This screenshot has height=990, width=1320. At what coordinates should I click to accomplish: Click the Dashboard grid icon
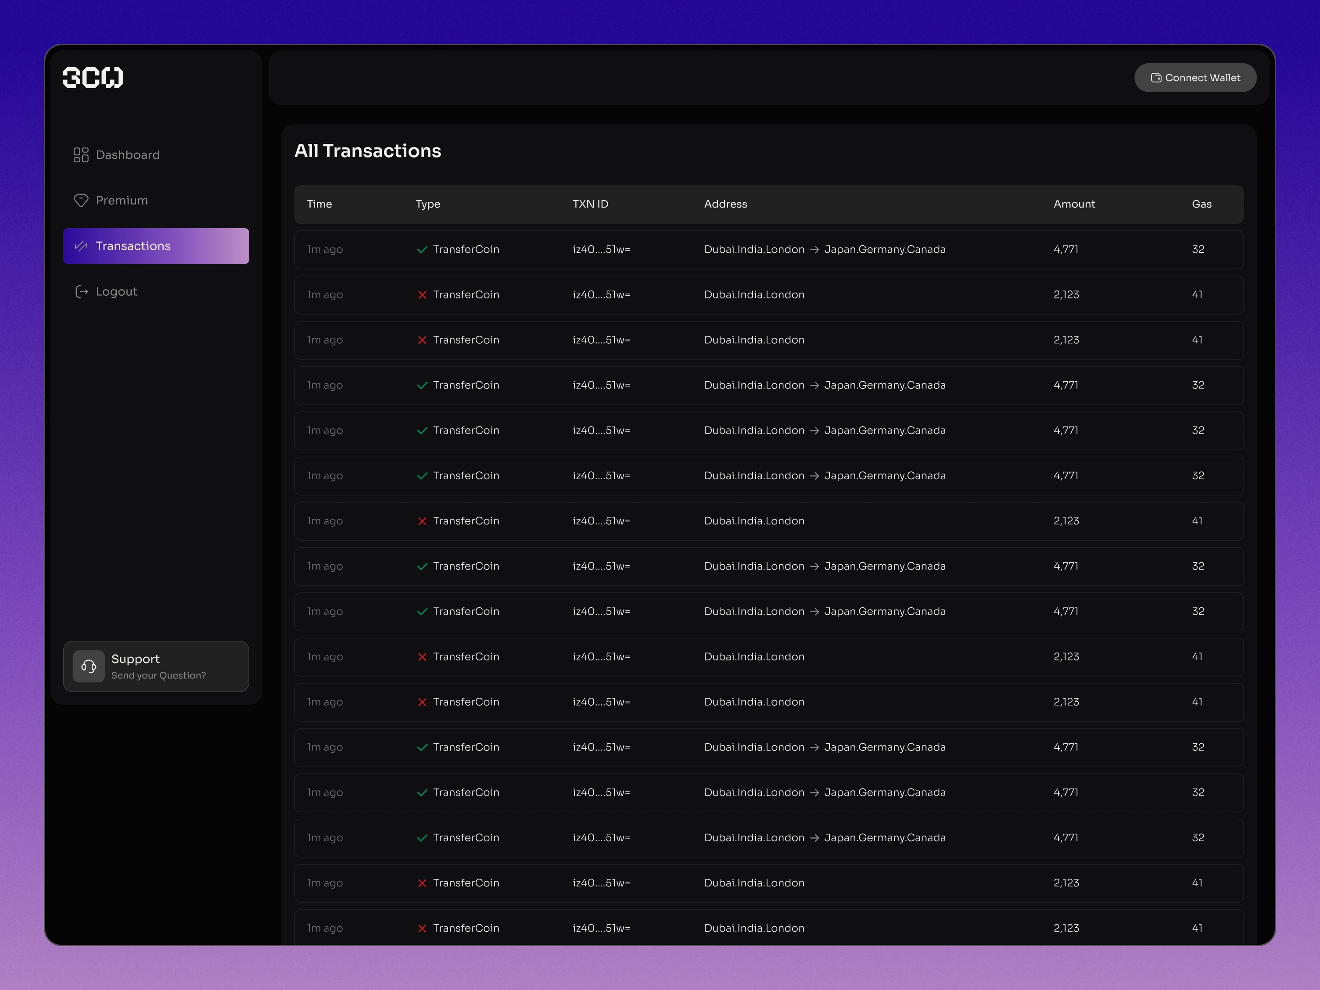(x=81, y=155)
